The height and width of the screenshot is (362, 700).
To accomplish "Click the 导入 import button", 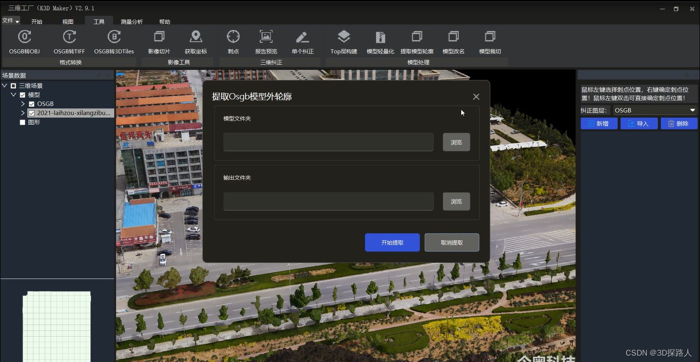I will (639, 124).
